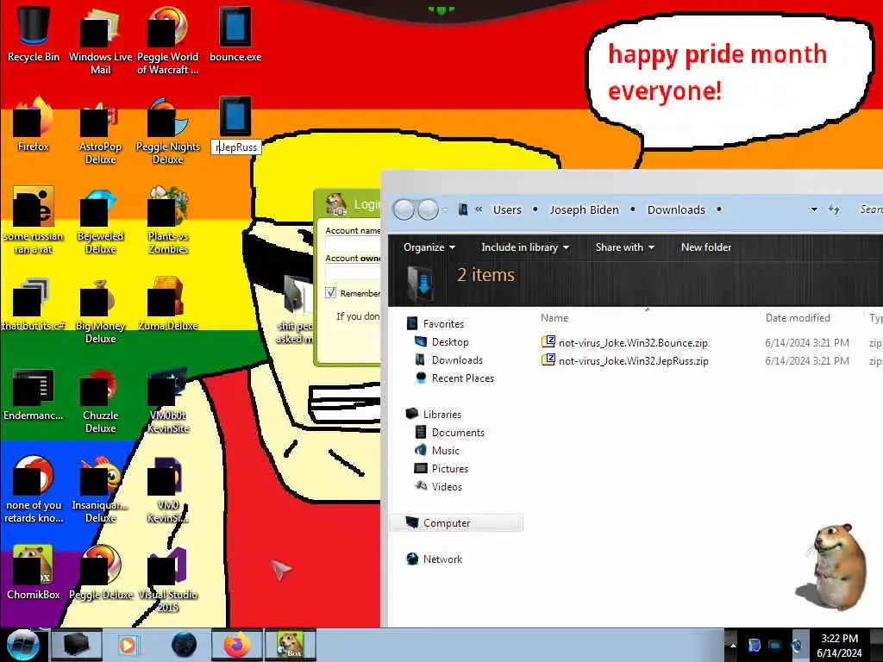Click the taskbar clock showing 3:22 PM

tap(839, 645)
